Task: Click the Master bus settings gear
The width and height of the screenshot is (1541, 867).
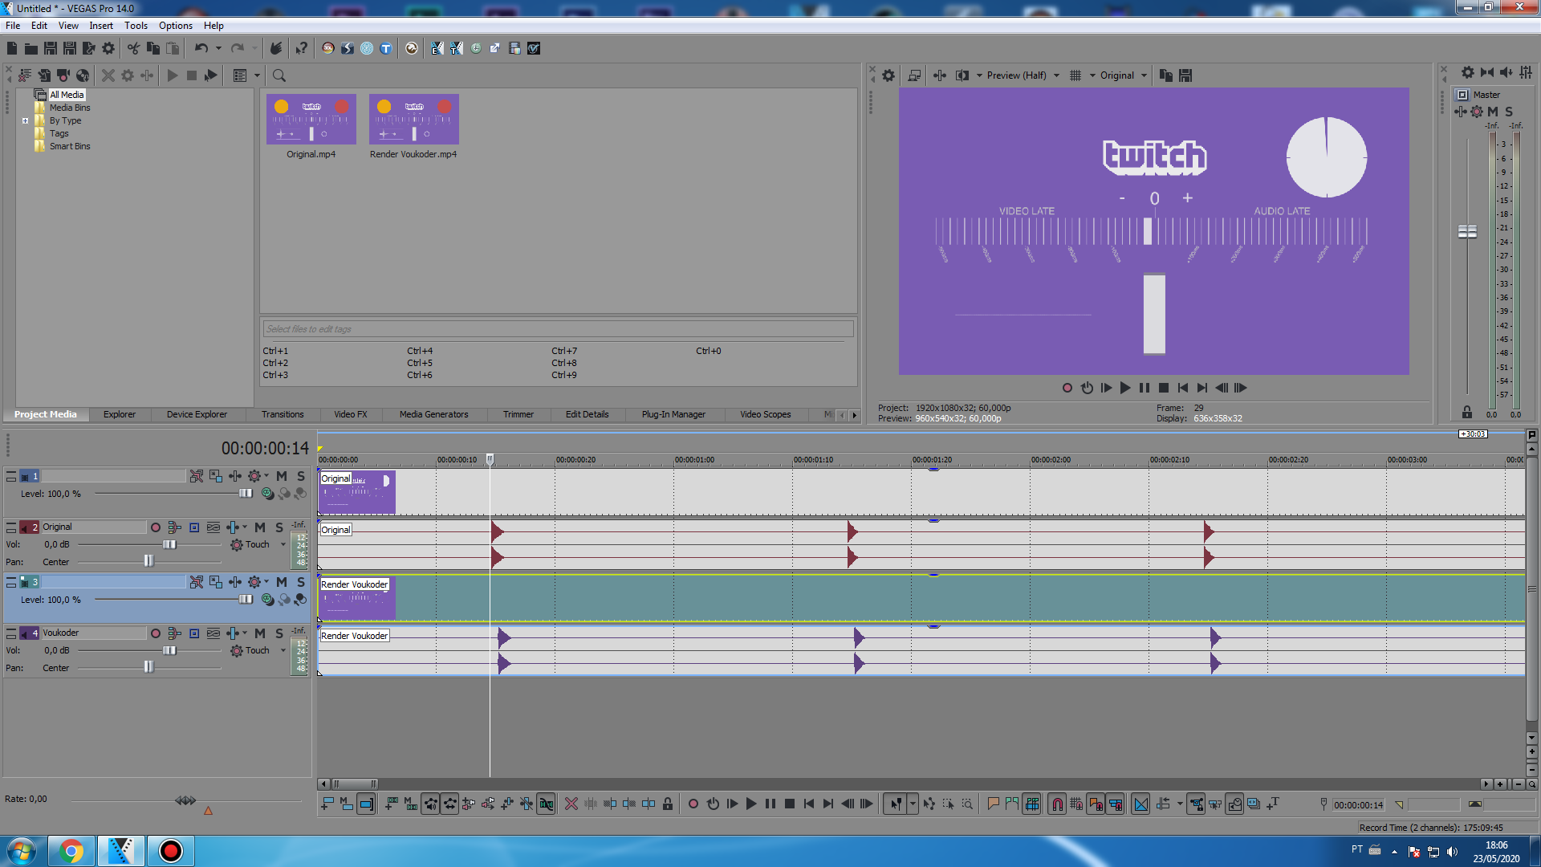Action: pyautogui.click(x=1468, y=72)
